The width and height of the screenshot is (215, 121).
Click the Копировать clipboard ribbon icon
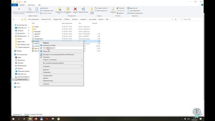(30, 9)
